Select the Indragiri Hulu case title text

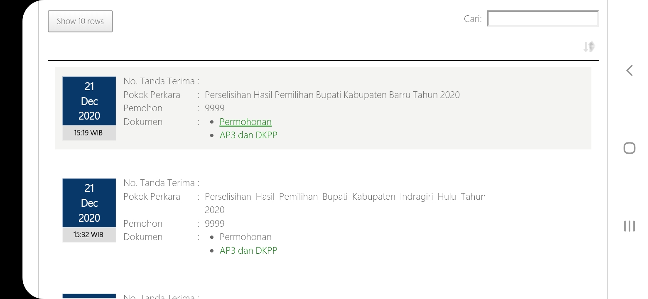345,196
